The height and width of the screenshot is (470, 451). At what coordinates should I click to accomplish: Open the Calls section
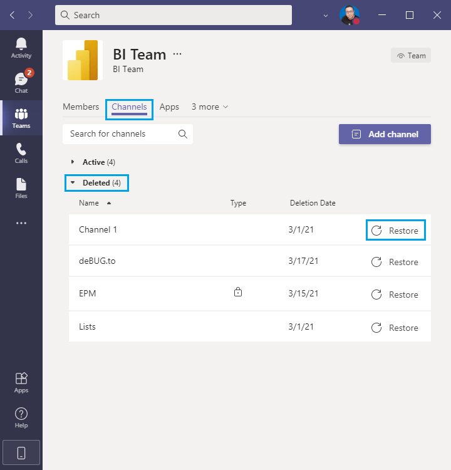click(21, 153)
